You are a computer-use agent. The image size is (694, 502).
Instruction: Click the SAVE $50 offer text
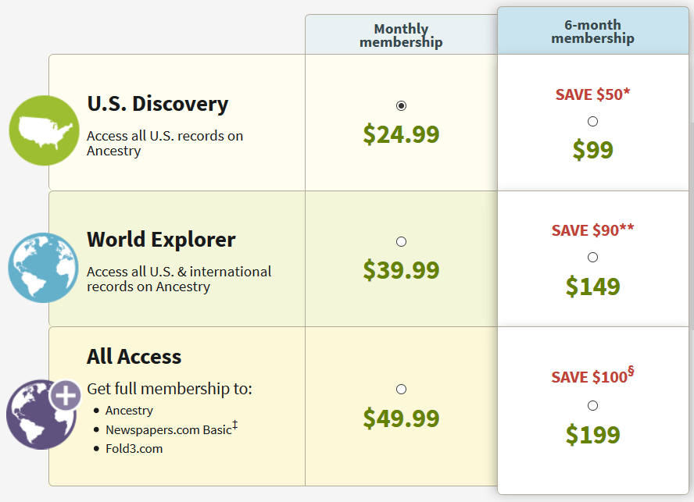click(592, 94)
